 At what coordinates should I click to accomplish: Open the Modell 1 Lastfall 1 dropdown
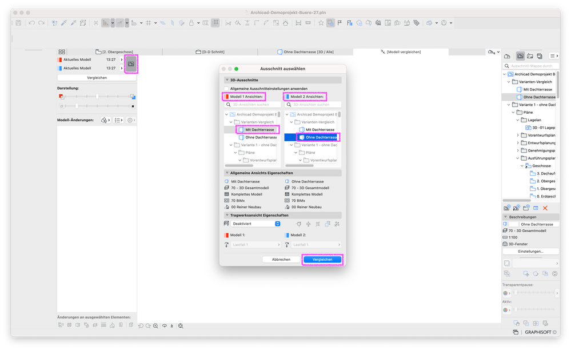tap(255, 245)
